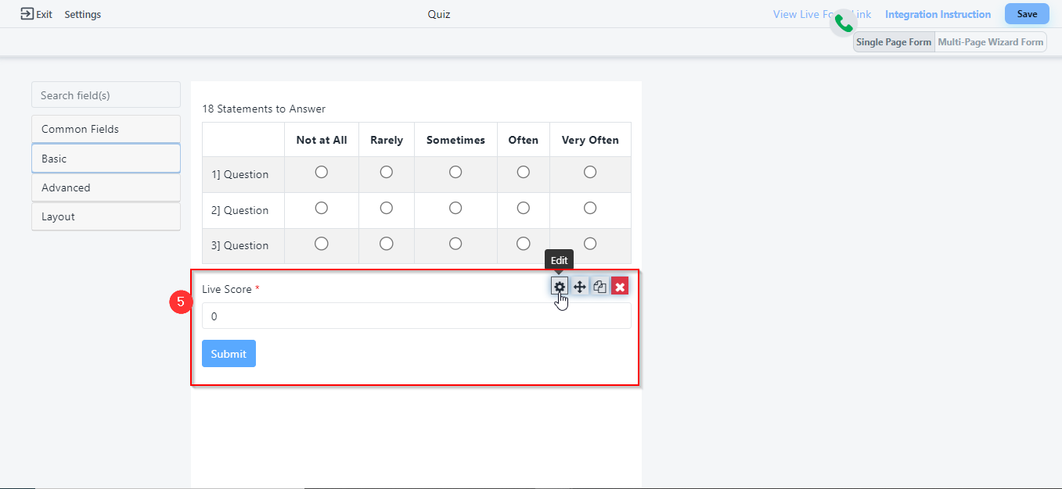Viewport: 1062px width, 489px height.
Task: Click the Search field(s) input box
Action: click(106, 95)
